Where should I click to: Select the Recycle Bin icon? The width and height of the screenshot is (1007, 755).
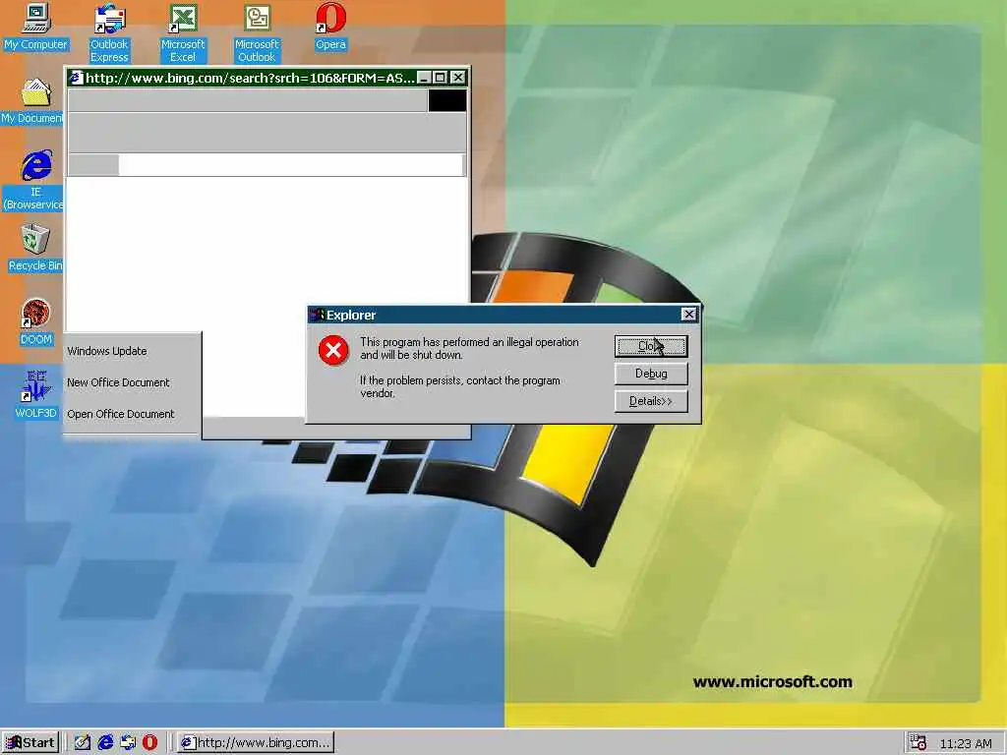[35, 248]
